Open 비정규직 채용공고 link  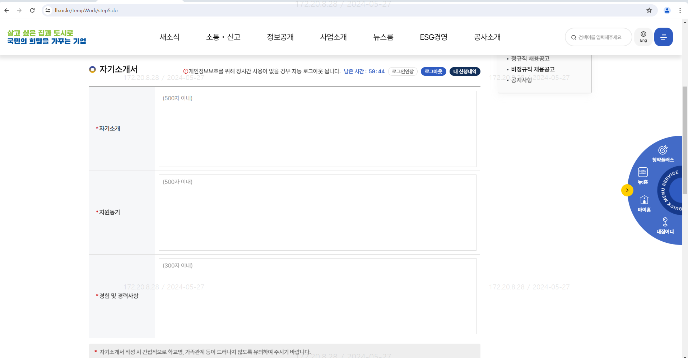click(533, 69)
